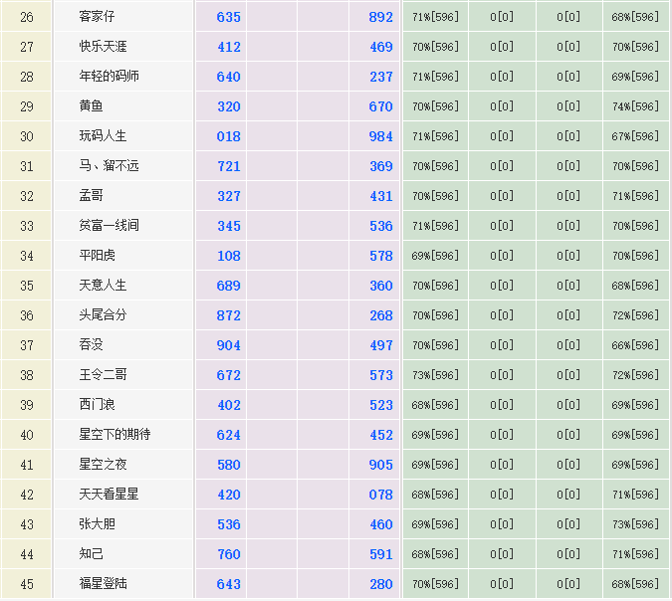Open number 984 in 玩码人生 row
This screenshot has width=672, height=601.
(381, 136)
